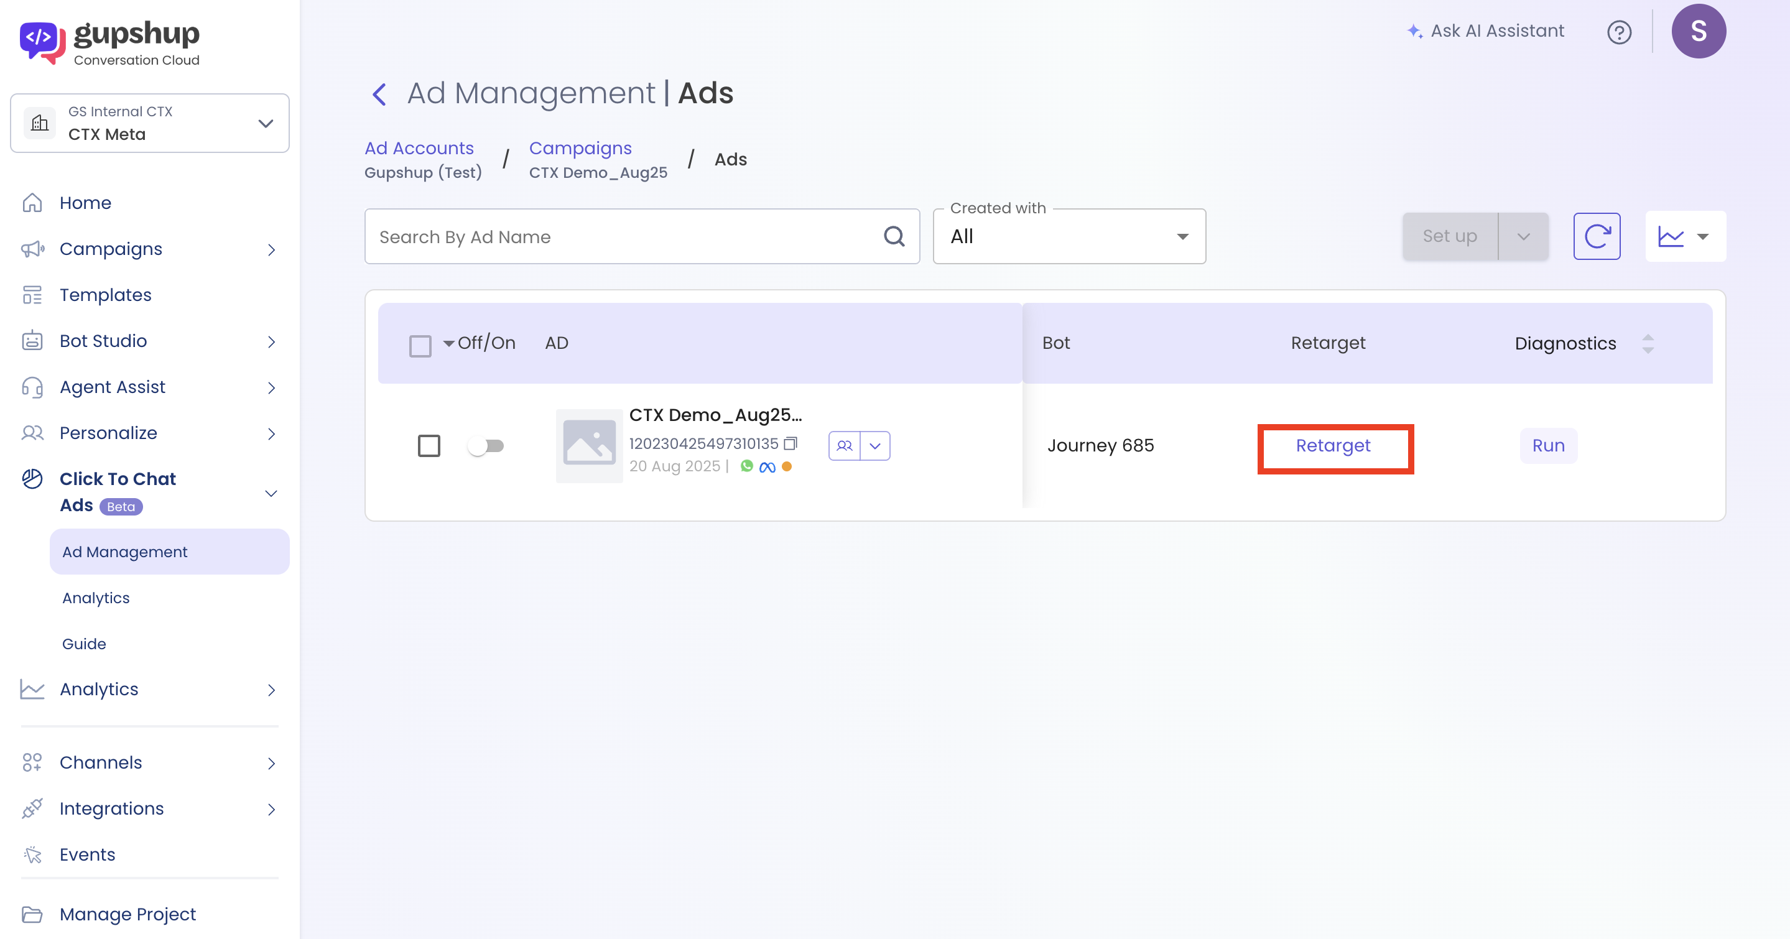Screen dimensions: 1790x939
Task: Click the Templates layout icon
Action: pos(32,295)
